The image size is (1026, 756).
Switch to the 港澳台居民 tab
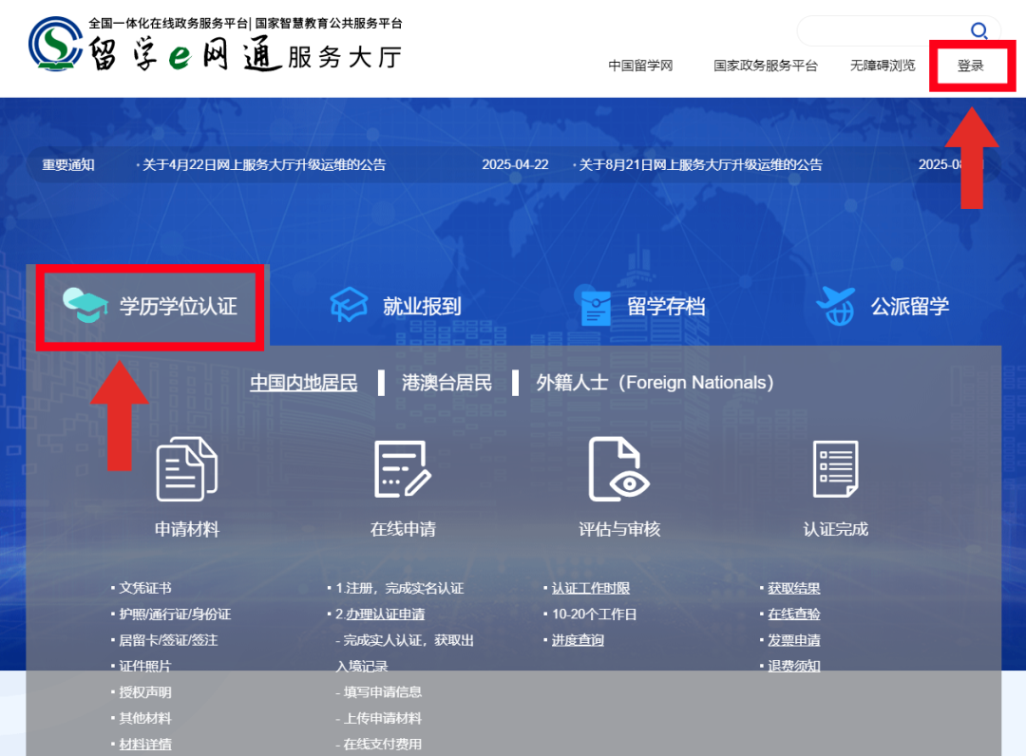[446, 382]
